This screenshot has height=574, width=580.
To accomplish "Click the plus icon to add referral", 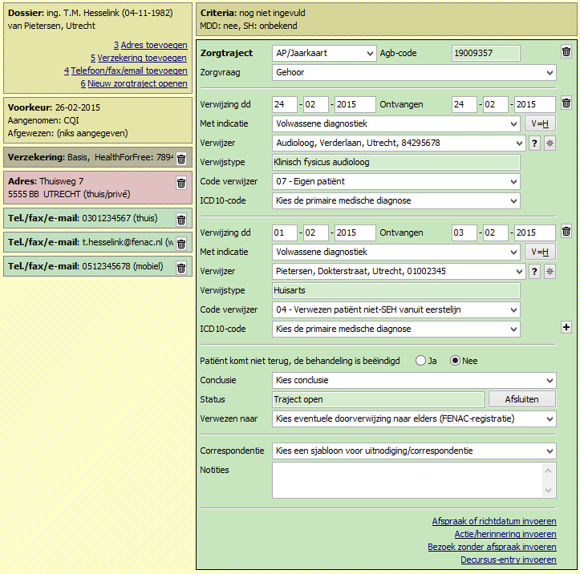I will click(566, 327).
